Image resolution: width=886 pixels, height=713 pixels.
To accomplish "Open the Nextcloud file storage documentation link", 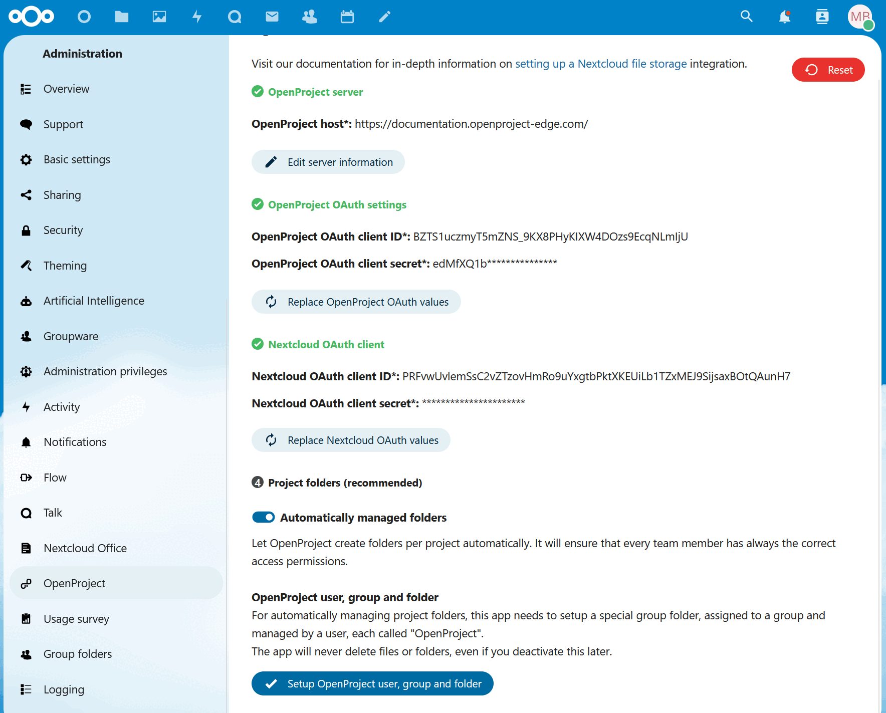I will pos(601,64).
